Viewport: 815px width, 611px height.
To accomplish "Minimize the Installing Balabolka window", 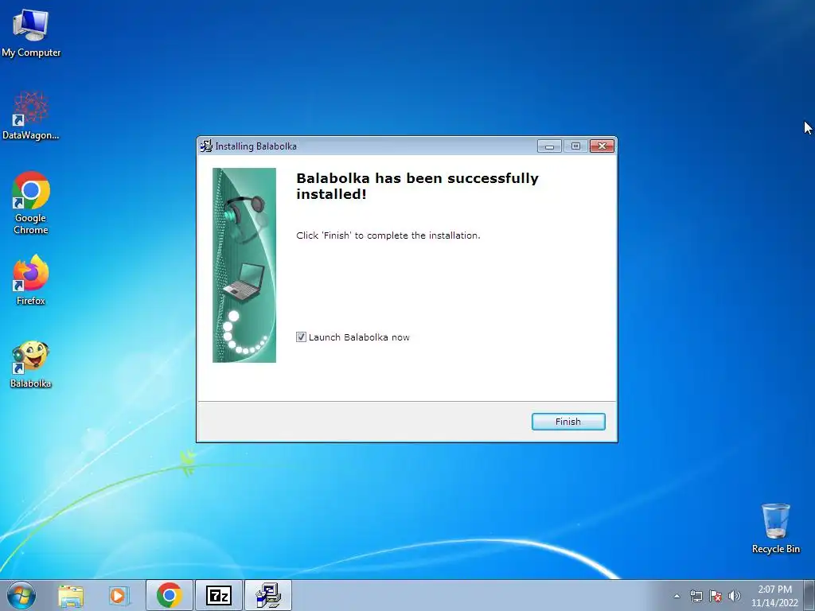I will 549,146.
